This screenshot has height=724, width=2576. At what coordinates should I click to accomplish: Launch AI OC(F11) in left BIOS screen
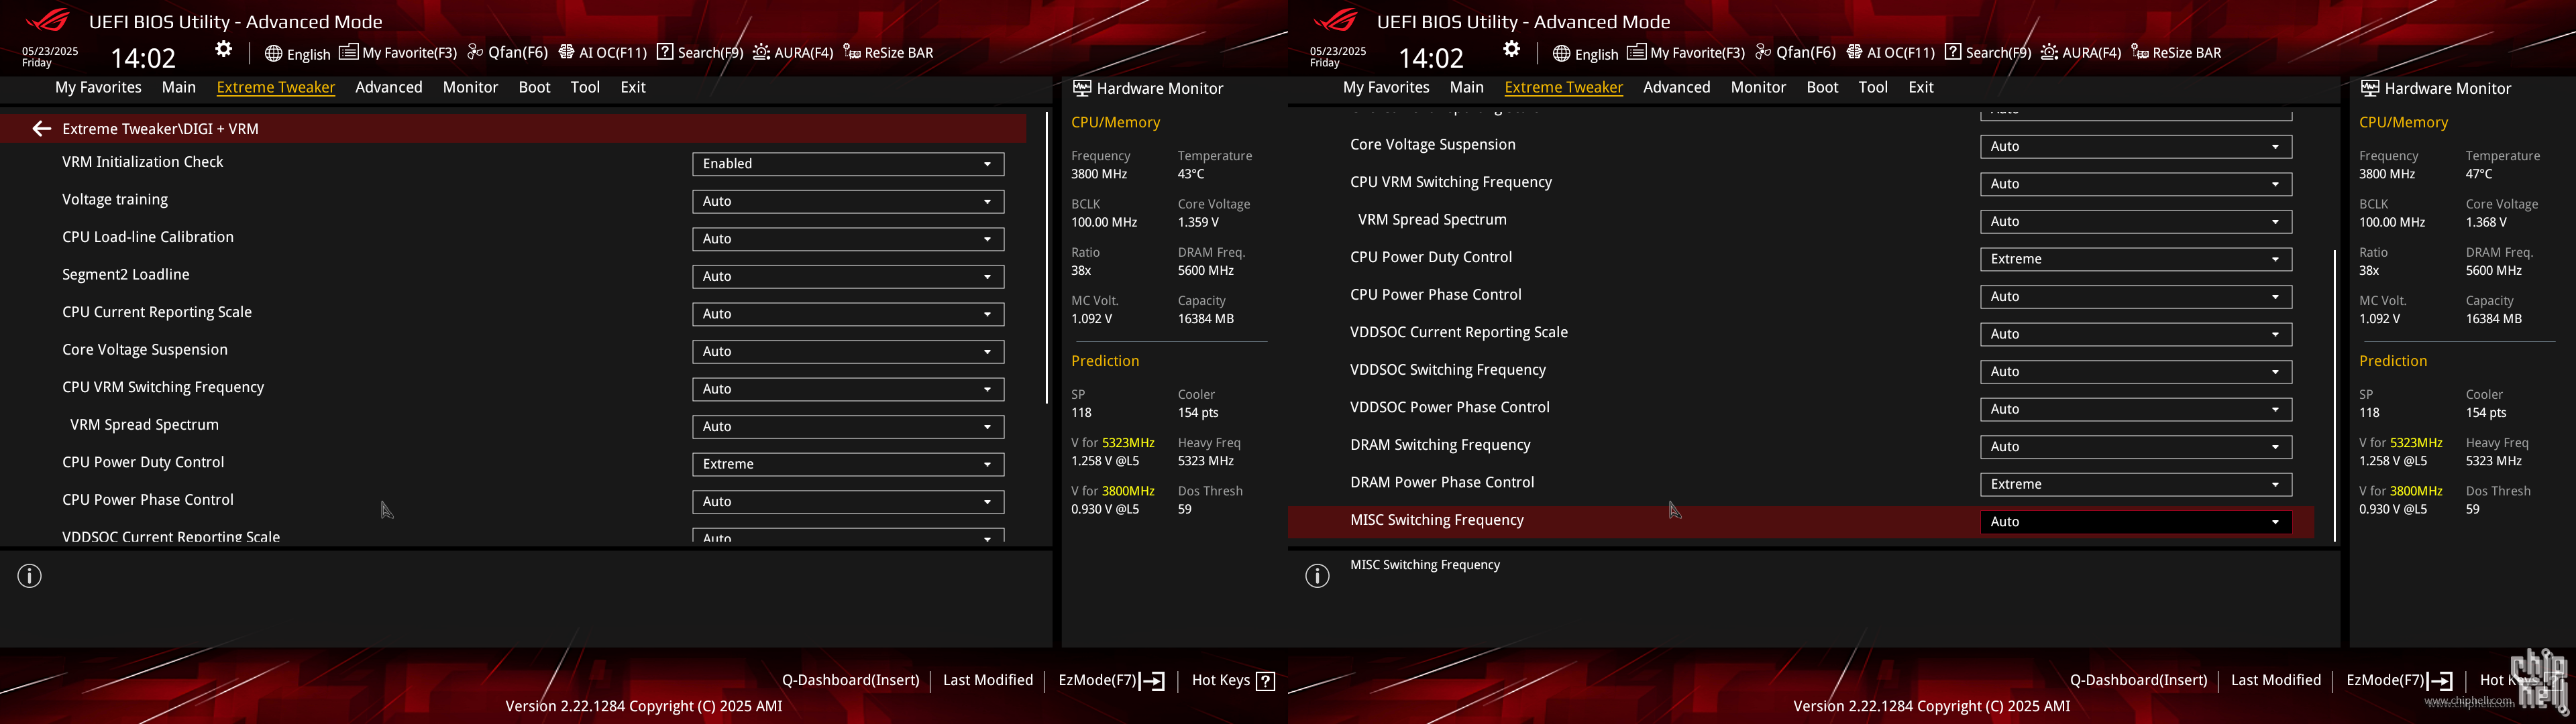click(x=603, y=53)
